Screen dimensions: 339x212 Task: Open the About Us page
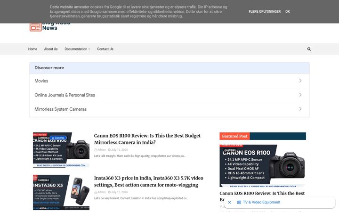pyautogui.click(x=51, y=49)
